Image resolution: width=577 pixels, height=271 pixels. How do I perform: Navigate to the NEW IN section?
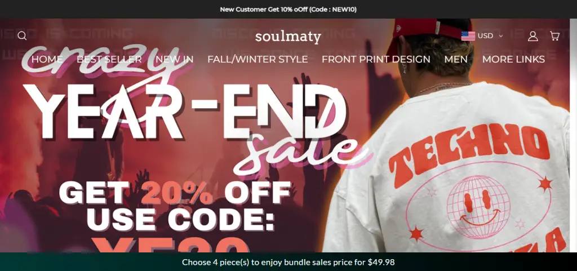(x=175, y=59)
